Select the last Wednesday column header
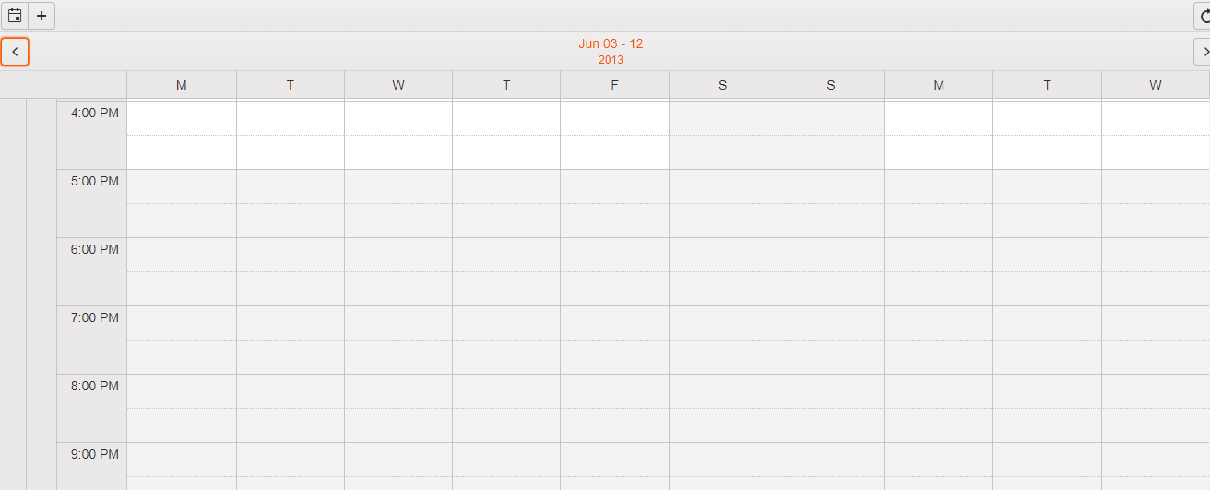Viewport: 1210px width, 490px height. pyautogui.click(x=1155, y=85)
